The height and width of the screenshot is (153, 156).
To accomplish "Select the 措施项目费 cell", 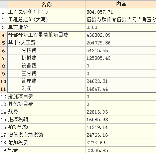I will point(46,97).
